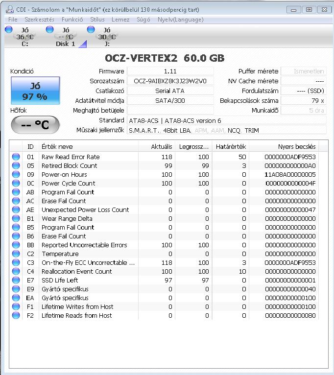Select the Power-on Hours row name
The width and height of the screenshot is (334, 375).
64,175
